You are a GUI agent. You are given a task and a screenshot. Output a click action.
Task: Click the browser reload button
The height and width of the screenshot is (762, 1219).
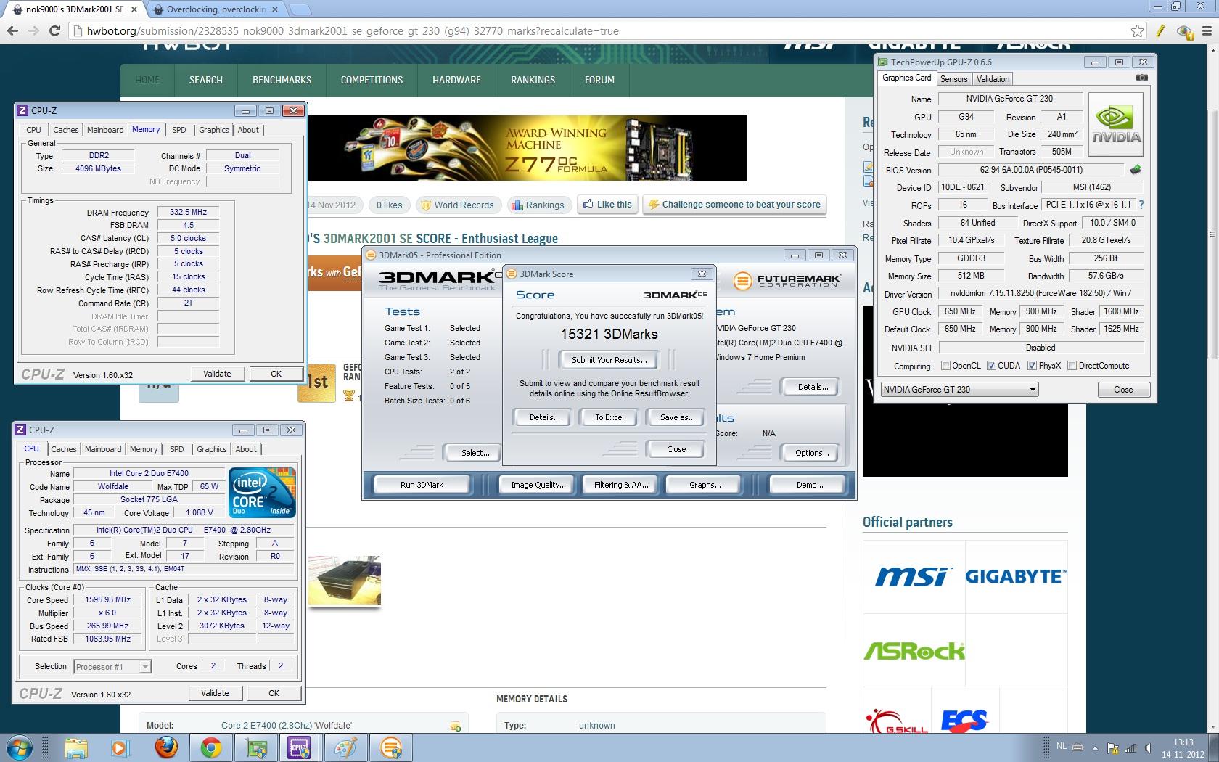coord(54,31)
